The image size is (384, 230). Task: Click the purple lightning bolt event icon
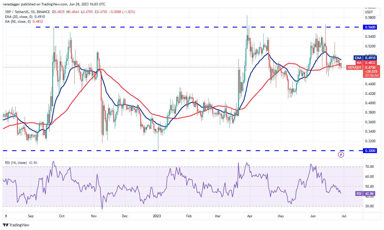pos(341,155)
